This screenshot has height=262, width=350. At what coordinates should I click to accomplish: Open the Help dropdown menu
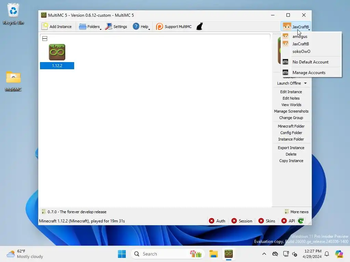141,27
